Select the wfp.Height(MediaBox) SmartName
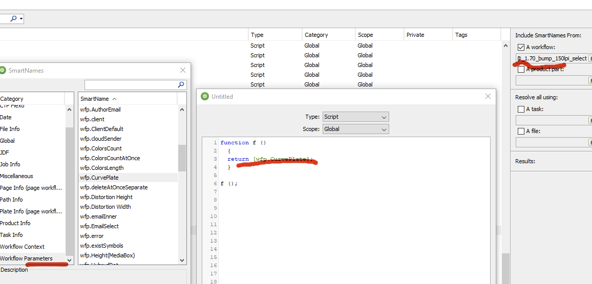This screenshot has width=592, height=284. [x=128, y=255]
